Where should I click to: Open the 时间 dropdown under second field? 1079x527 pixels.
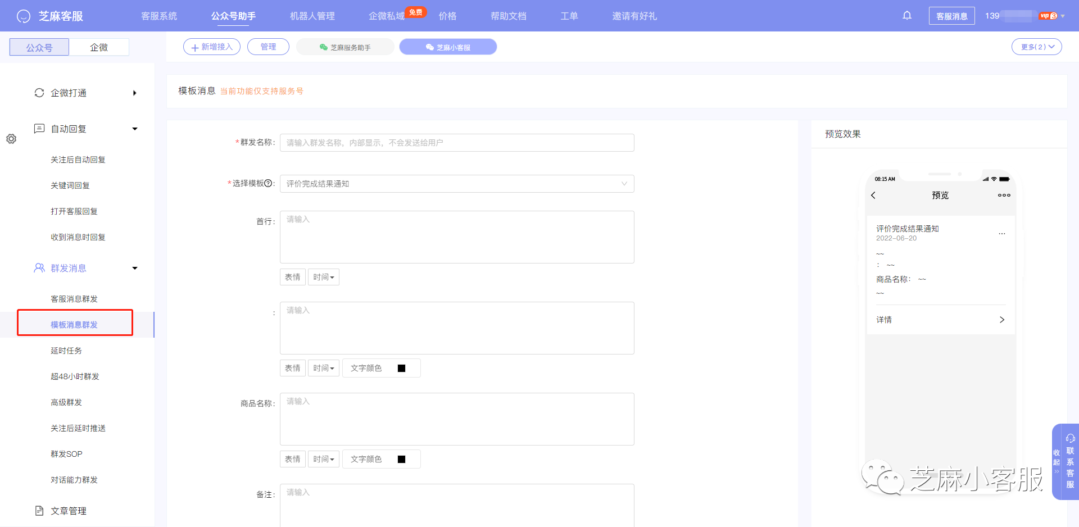coord(324,368)
